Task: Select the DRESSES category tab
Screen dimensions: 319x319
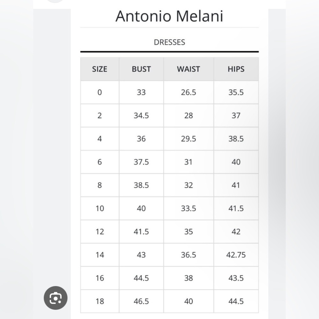Action: click(169, 42)
